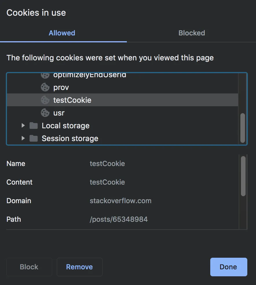Click the cookie icon beside prov
The height and width of the screenshot is (285, 256).
coord(45,87)
